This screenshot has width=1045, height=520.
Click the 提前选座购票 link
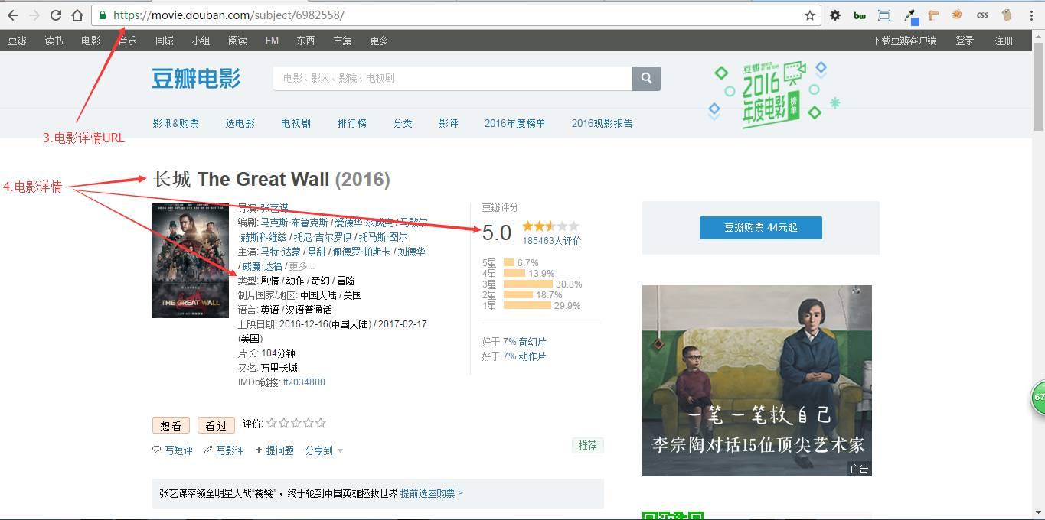[431, 493]
